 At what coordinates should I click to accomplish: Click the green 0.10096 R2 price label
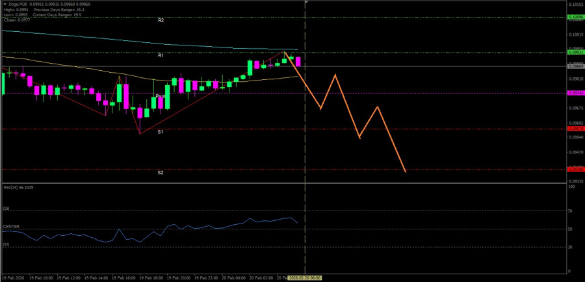point(576,17)
